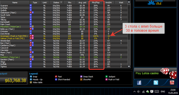Open the volume control in system tray
This screenshot has height=95, width=179.
point(139,91)
